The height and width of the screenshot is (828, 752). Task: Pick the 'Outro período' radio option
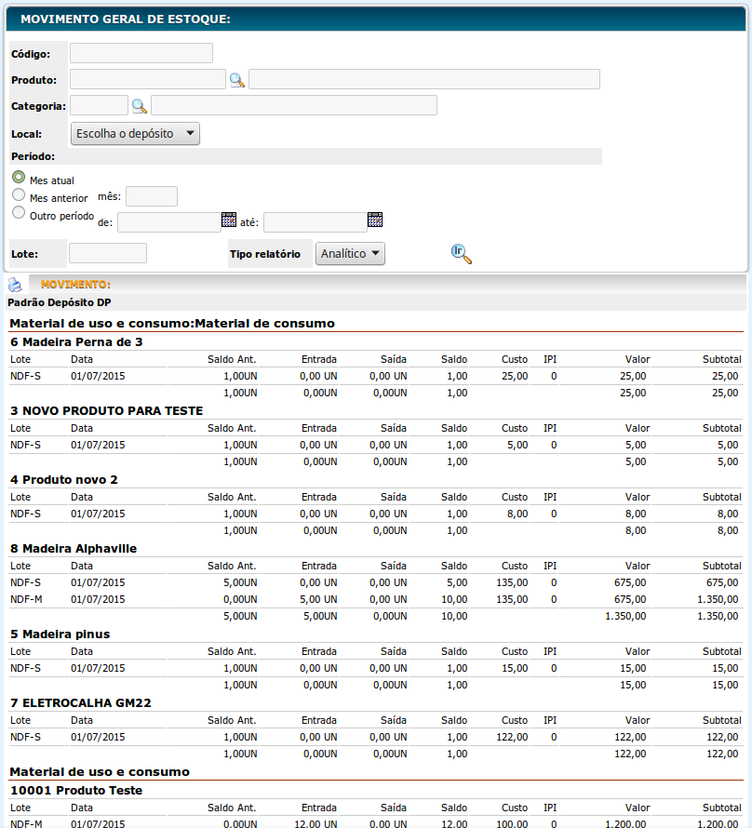pyautogui.click(x=19, y=212)
